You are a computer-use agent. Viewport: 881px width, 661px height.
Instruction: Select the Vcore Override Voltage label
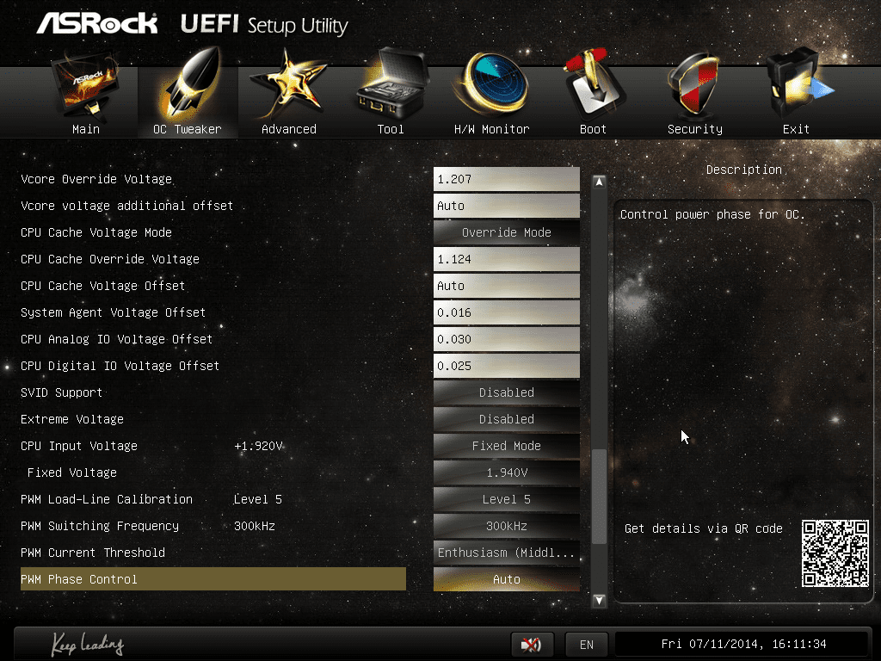(x=96, y=179)
